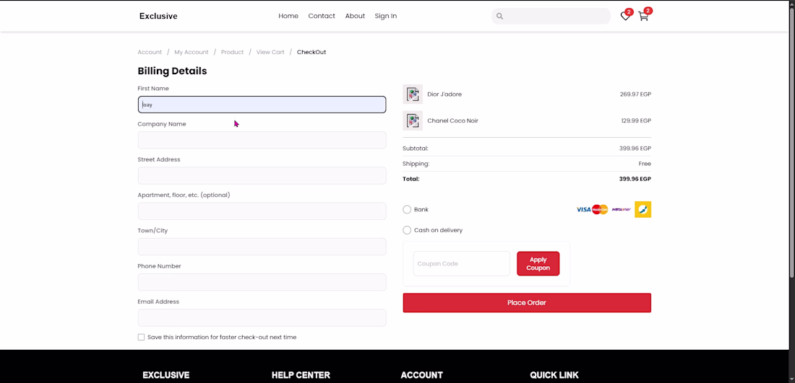Click the bold Total 399.96 EGP value
Viewport: 795px width, 383px height.
point(635,179)
